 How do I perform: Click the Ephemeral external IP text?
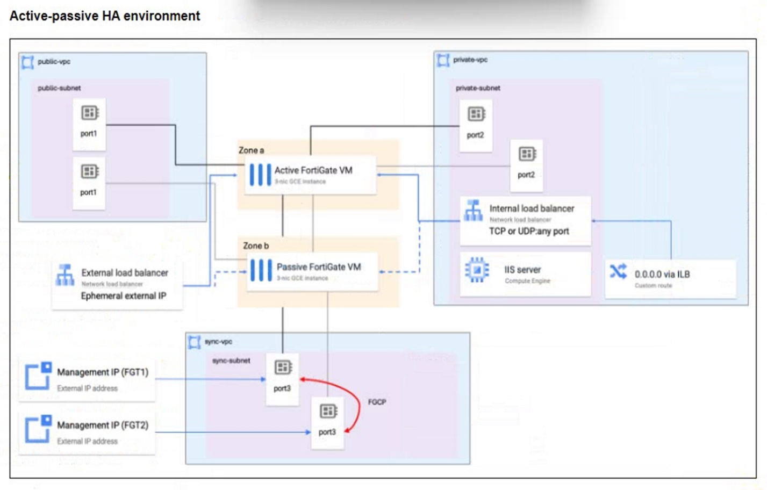click(123, 296)
